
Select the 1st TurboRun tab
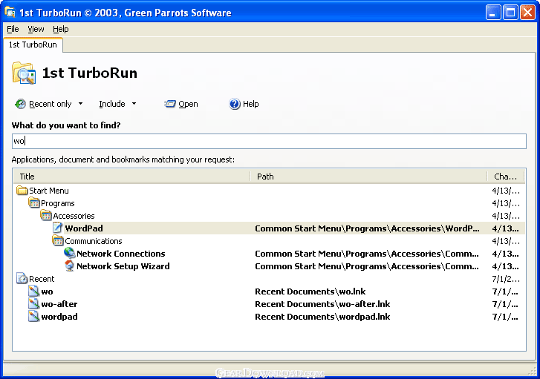point(33,45)
